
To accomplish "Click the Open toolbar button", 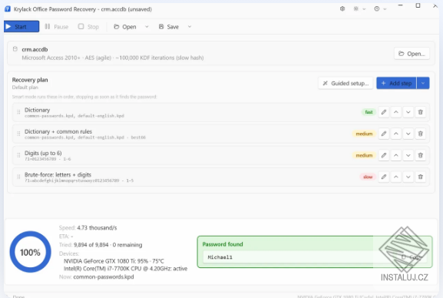I will point(125,27).
